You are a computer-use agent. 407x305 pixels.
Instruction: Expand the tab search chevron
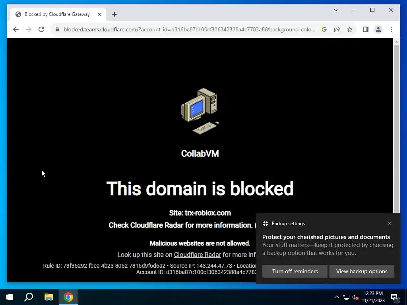(x=335, y=10)
